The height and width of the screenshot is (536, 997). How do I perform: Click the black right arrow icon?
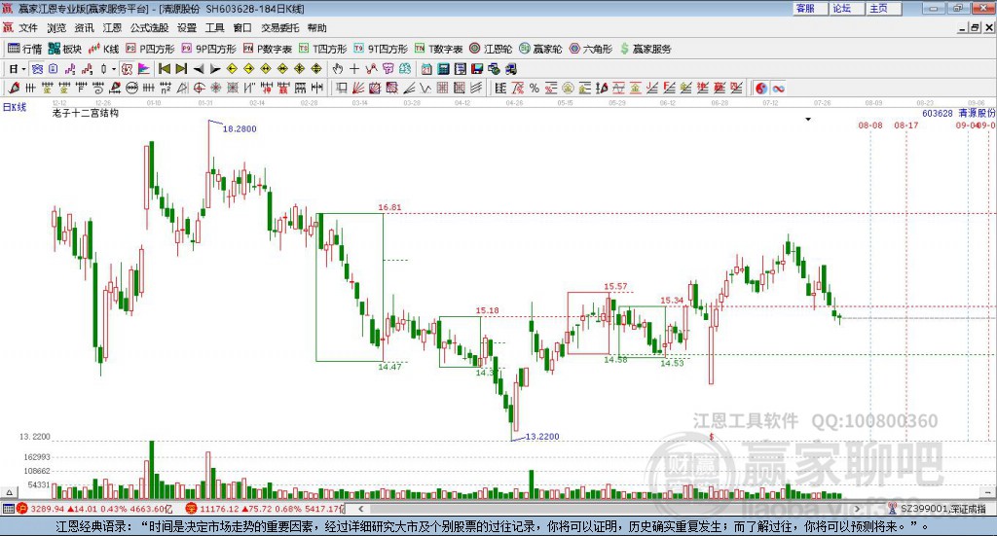click(x=215, y=69)
